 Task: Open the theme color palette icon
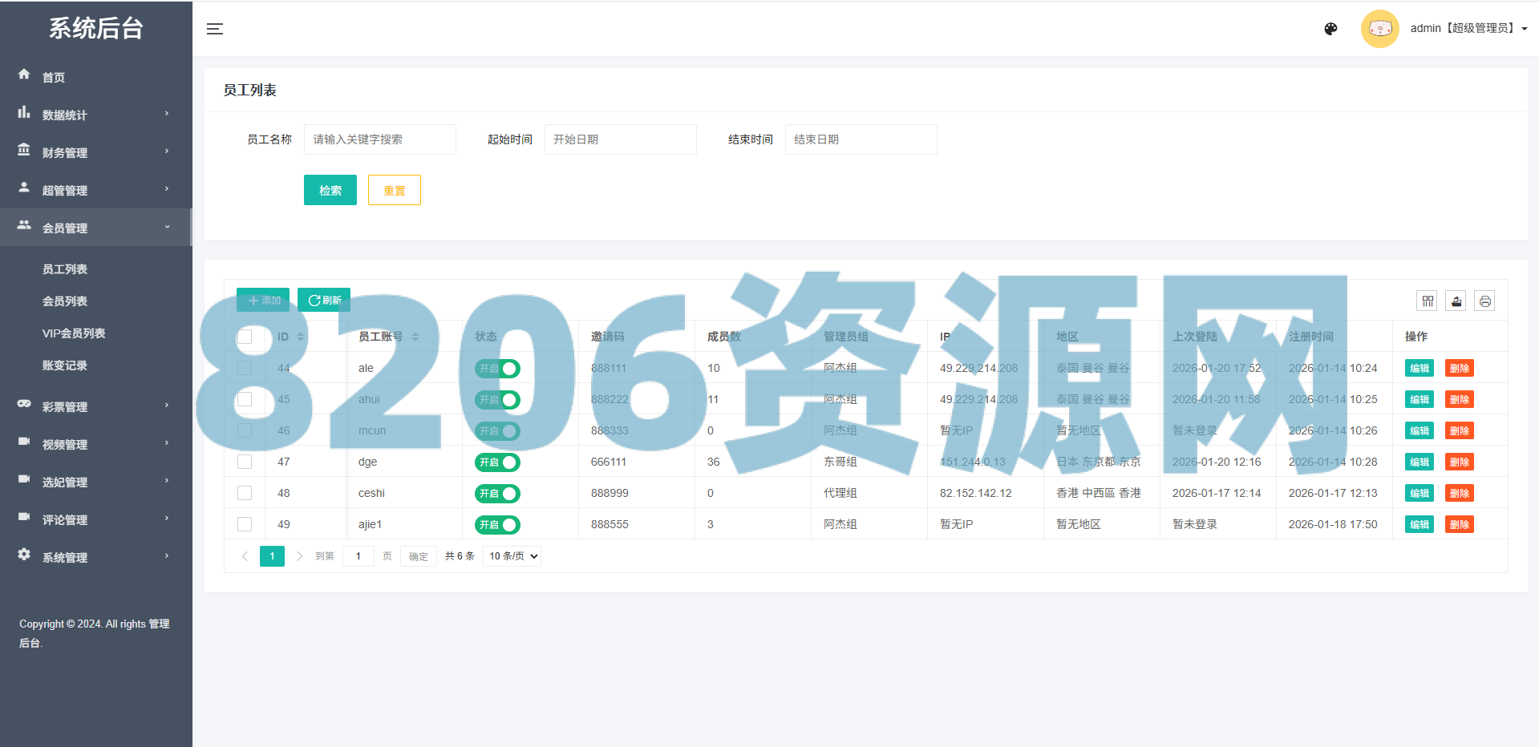point(1330,29)
